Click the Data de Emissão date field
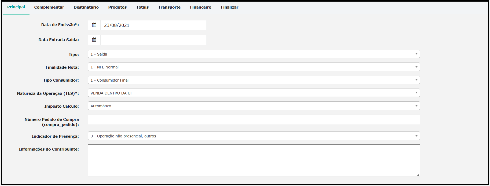The width and height of the screenshot is (490, 186). pos(153,25)
